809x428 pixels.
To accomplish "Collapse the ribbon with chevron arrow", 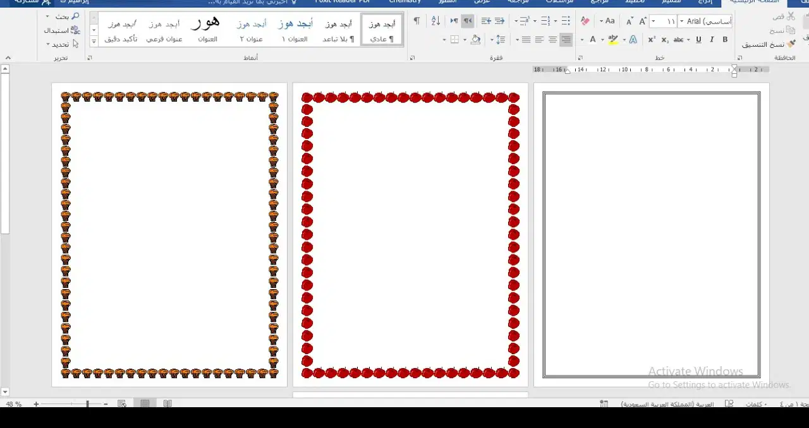I will pyautogui.click(x=7, y=58).
